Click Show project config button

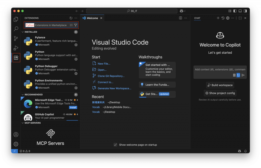pyautogui.click(x=220, y=93)
